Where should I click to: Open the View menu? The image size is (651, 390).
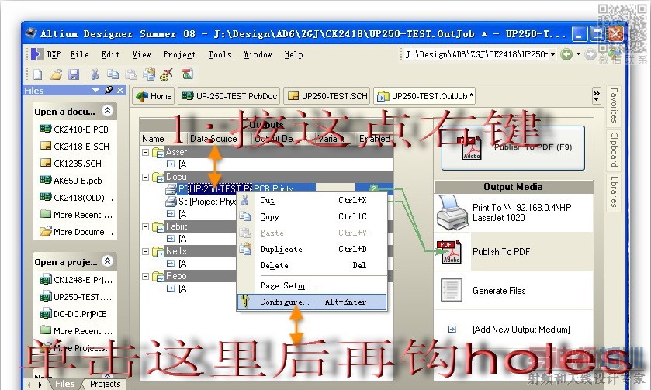tap(141, 54)
